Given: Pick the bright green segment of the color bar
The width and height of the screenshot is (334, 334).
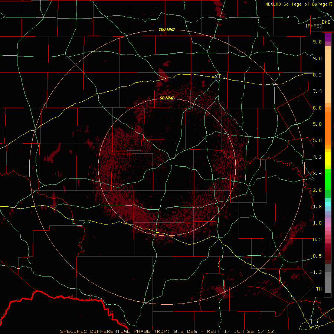Looking at the screenshot, I should click(x=328, y=179).
